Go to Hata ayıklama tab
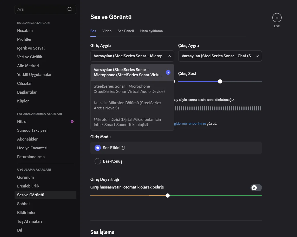Viewport: 297px width, 237px height. [151, 31]
